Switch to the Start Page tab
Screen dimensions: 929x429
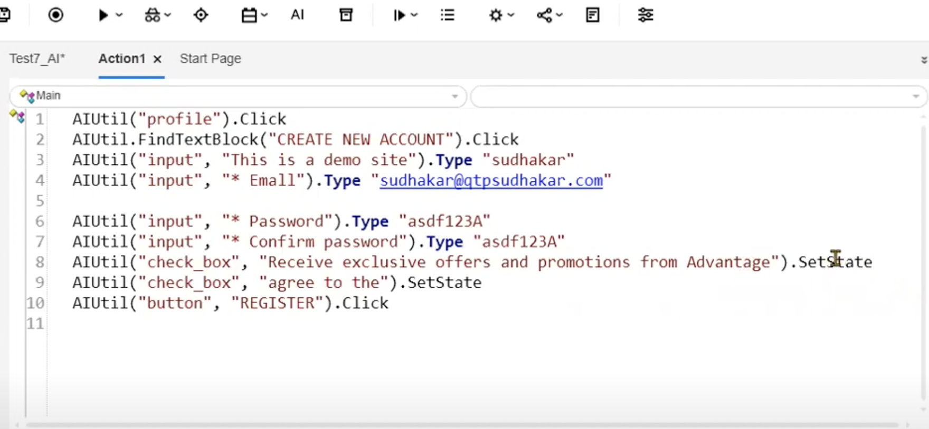coord(211,58)
